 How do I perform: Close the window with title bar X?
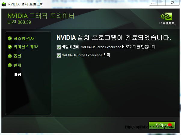click(173, 3)
